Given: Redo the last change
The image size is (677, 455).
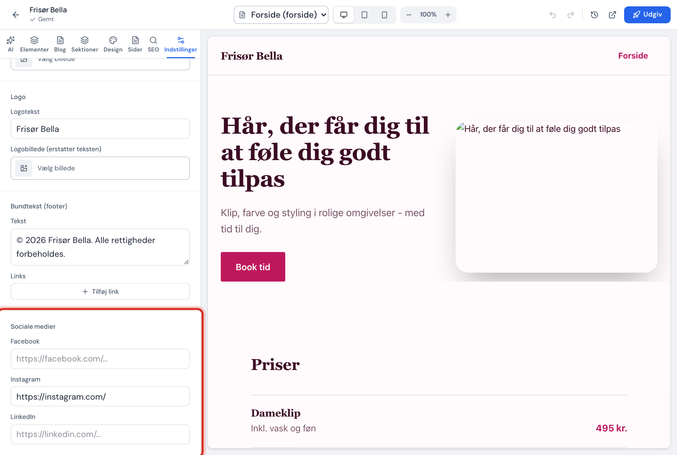Looking at the screenshot, I should (571, 15).
